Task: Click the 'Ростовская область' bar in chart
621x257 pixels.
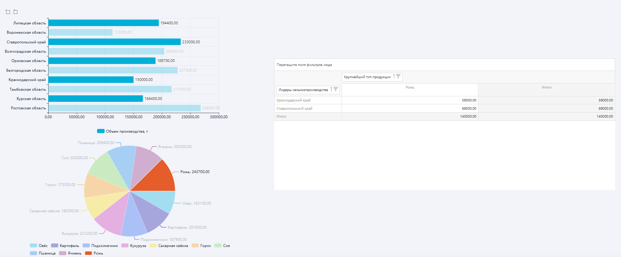Action: pyautogui.click(x=124, y=108)
